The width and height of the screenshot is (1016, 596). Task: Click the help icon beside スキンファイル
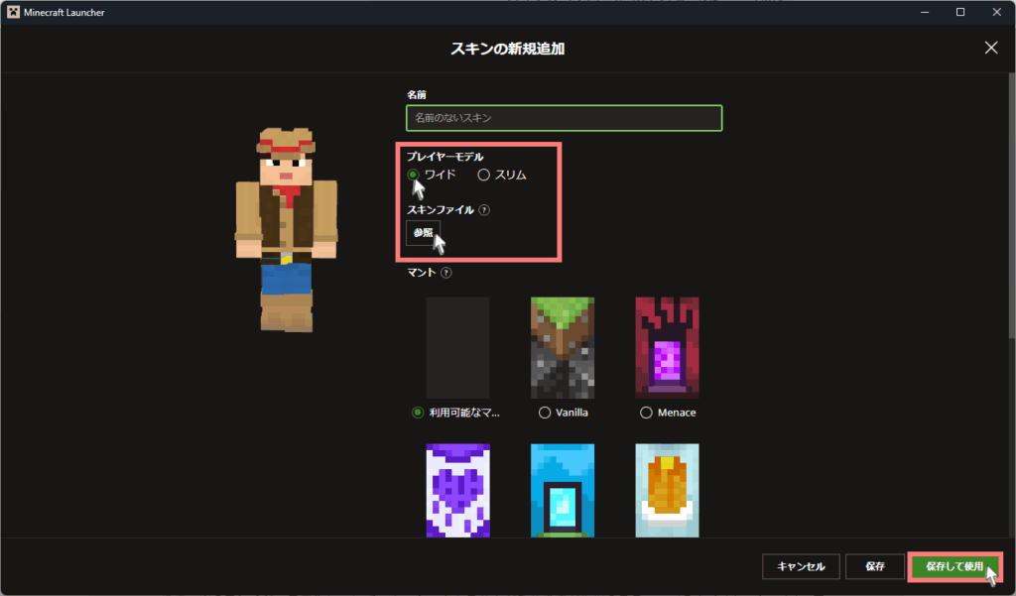tap(484, 210)
